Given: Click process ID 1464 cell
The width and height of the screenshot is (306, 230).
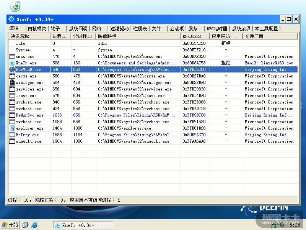Looking at the screenshot, I should click(57, 128).
